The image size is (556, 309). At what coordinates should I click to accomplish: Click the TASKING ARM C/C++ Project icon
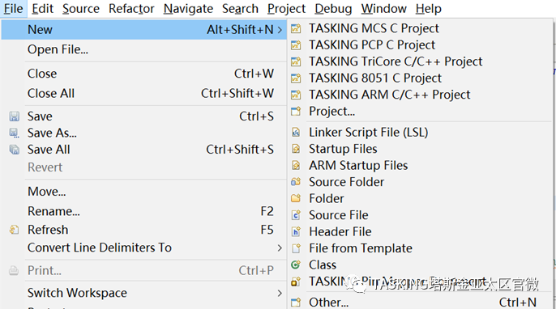pos(296,95)
